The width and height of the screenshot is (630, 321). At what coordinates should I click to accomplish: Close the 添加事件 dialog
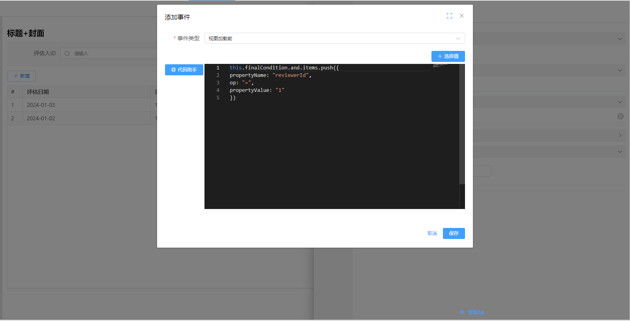click(461, 16)
